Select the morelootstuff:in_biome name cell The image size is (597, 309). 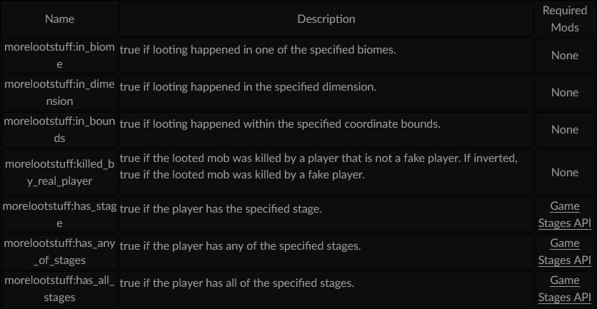(60, 56)
